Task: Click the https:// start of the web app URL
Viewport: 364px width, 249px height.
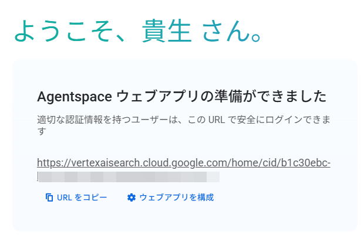Action: pyautogui.click(x=50, y=163)
